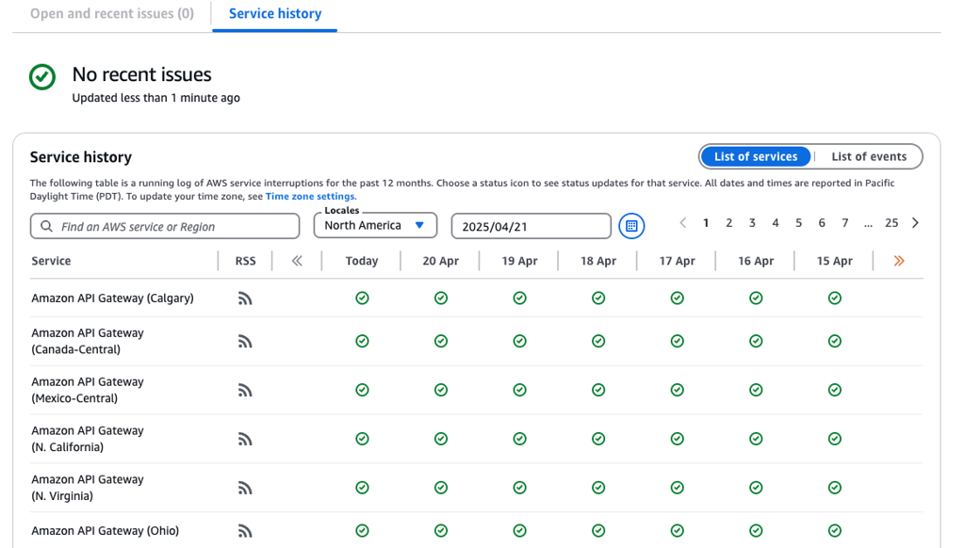Click Calgary status icon for 15 Apr
Screen dimensions: 965x548
point(835,298)
